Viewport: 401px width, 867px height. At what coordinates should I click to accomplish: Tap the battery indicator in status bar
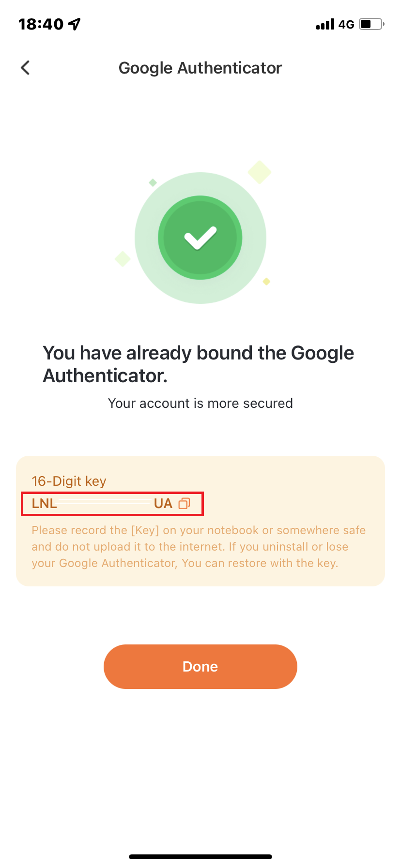[x=371, y=24]
